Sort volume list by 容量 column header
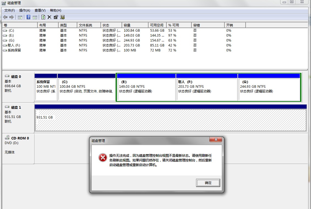 click(x=135, y=25)
